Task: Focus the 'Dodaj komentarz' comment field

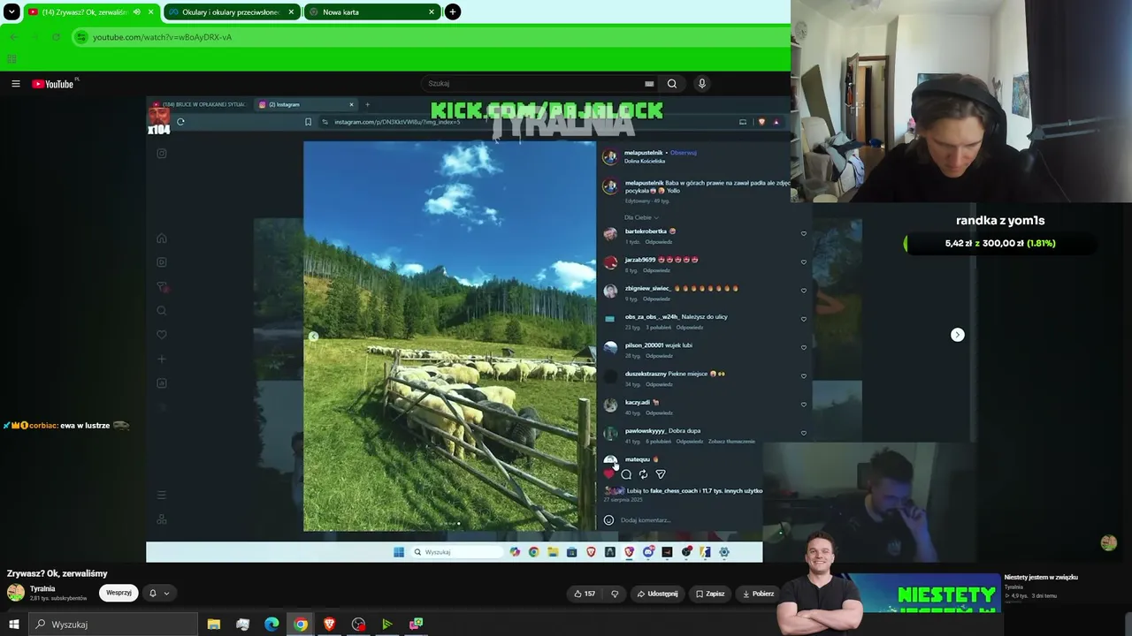Action: 646,520
